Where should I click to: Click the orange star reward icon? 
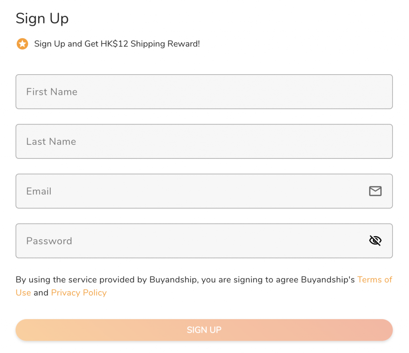pyautogui.click(x=22, y=44)
